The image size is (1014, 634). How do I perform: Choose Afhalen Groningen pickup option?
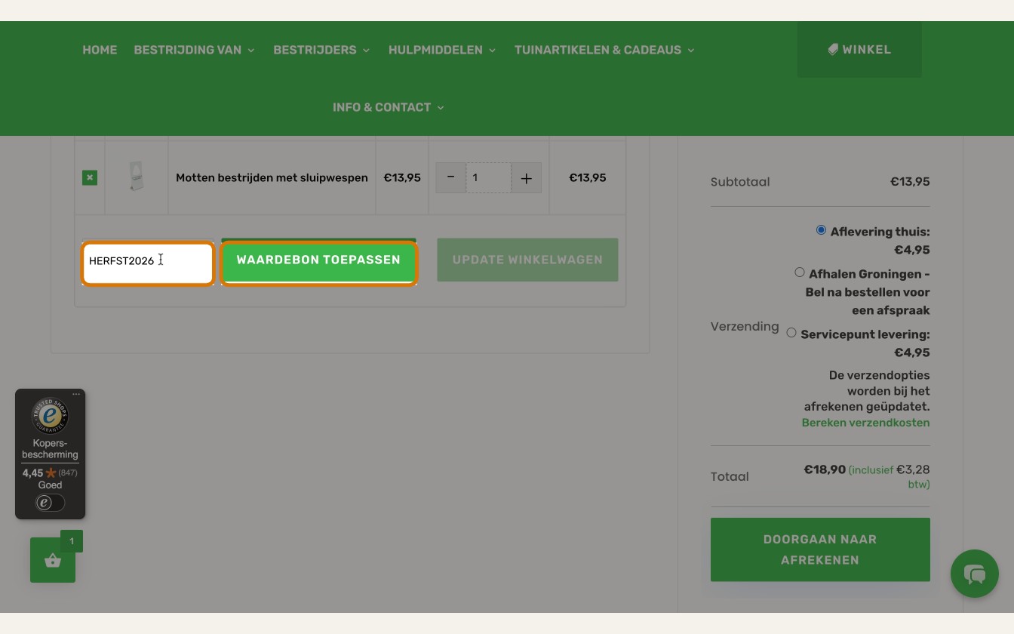tap(800, 272)
